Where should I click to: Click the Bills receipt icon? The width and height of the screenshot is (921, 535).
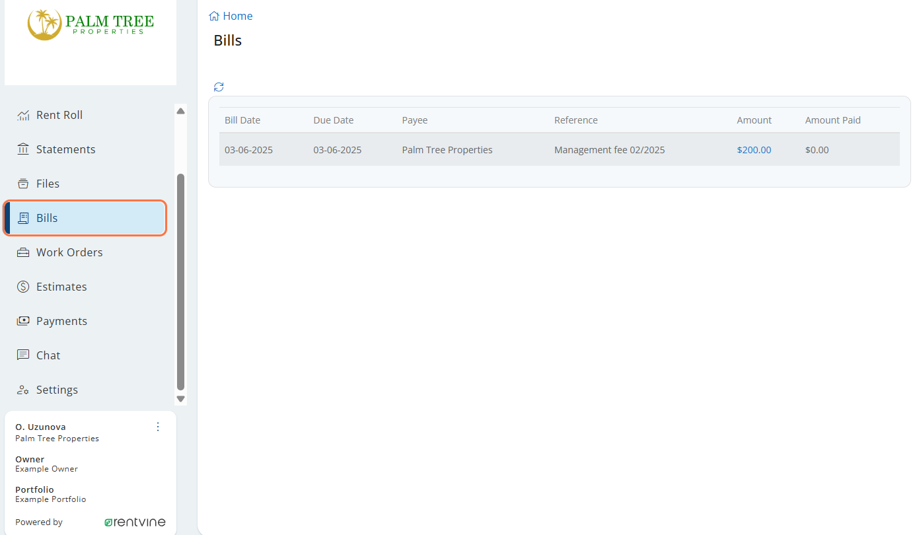[23, 218]
